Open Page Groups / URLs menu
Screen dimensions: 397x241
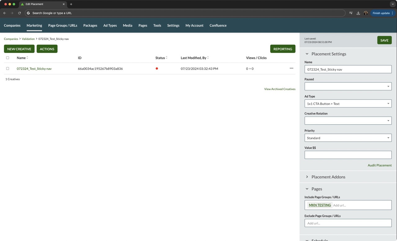[x=63, y=25]
